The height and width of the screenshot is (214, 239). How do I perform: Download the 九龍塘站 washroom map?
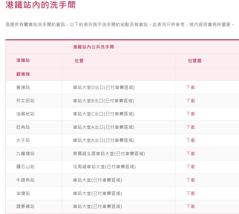click(191, 154)
